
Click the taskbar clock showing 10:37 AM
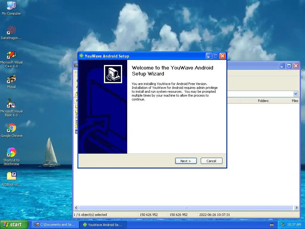coord(294,225)
